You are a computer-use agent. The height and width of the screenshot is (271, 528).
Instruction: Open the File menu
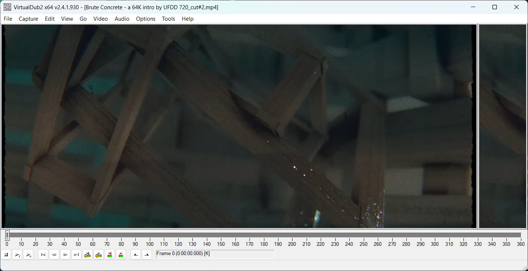(8, 19)
